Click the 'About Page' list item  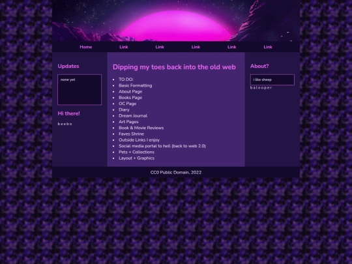(130, 92)
